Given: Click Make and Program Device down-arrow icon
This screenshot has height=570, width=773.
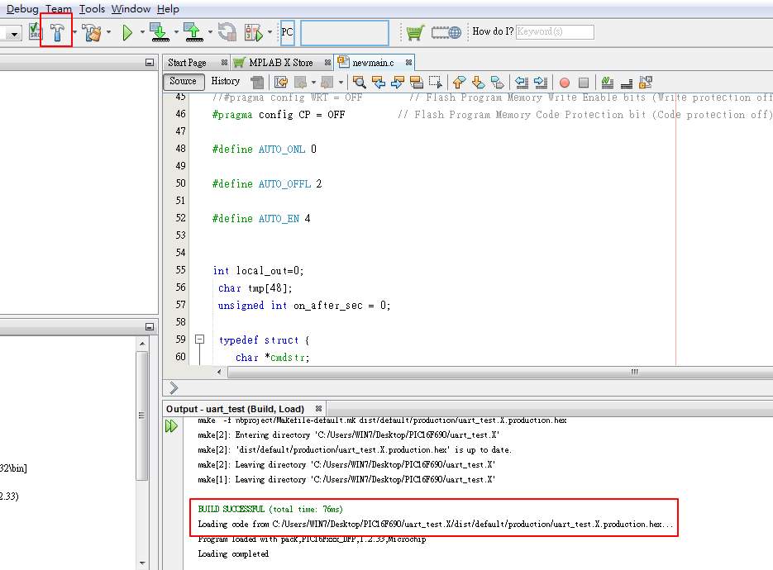Looking at the screenshot, I should (160, 32).
